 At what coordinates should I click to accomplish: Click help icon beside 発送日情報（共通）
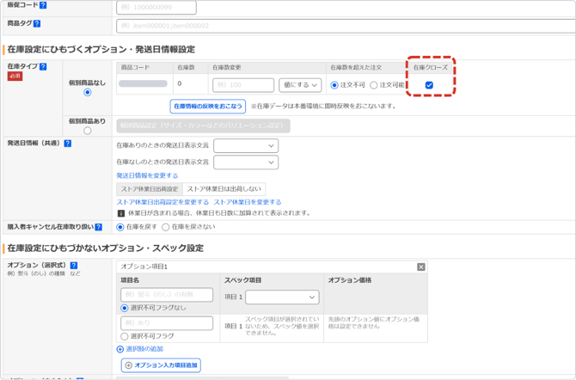coord(68,144)
